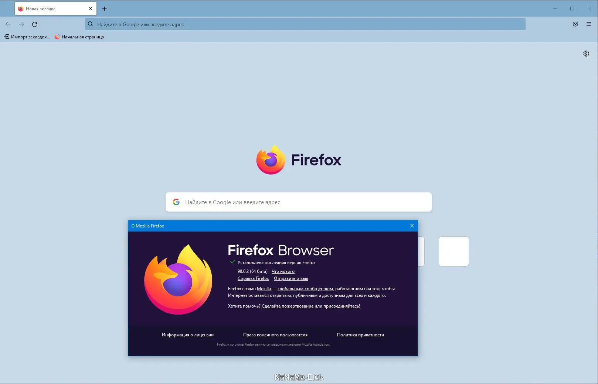Click the version text '98.0.2 (64 бита)'
Viewport: 598px width, 384px height.
[252, 271]
